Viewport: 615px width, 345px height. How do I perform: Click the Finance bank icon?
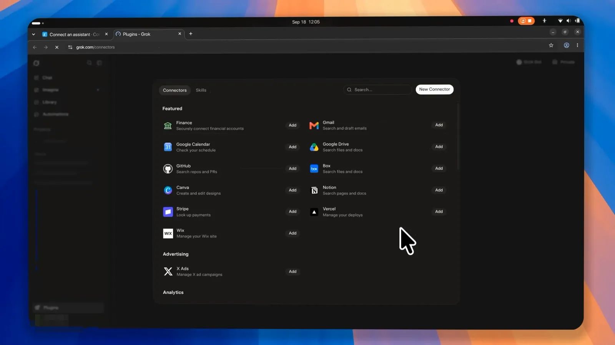(x=168, y=125)
